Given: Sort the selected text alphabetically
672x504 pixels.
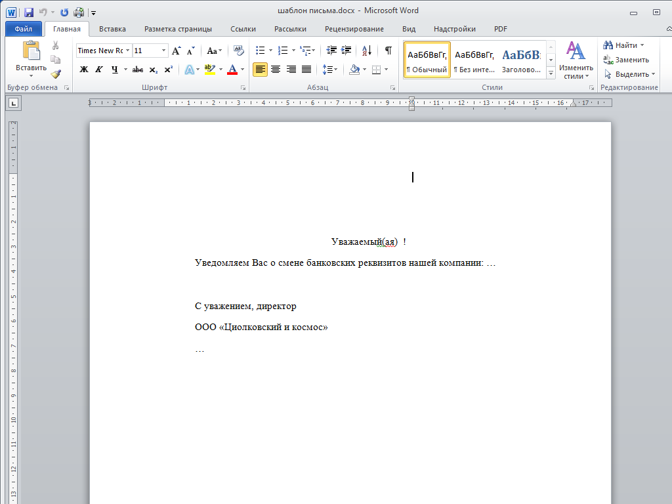Looking at the screenshot, I should pyautogui.click(x=367, y=51).
